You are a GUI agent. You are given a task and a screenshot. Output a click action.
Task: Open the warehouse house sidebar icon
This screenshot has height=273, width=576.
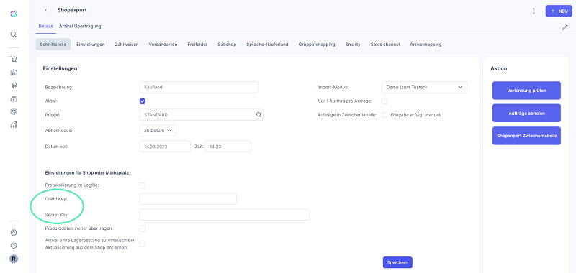(14, 72)
